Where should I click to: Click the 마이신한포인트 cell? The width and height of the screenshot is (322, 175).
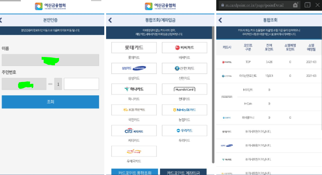click(248, 76)
